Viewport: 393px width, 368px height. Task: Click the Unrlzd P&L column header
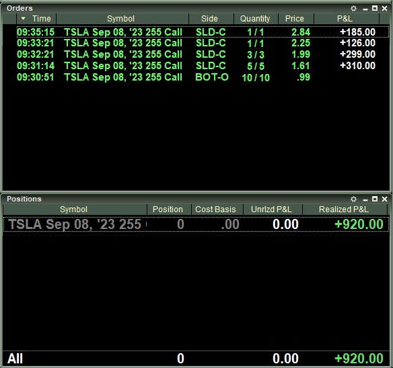tap(273, 210)
